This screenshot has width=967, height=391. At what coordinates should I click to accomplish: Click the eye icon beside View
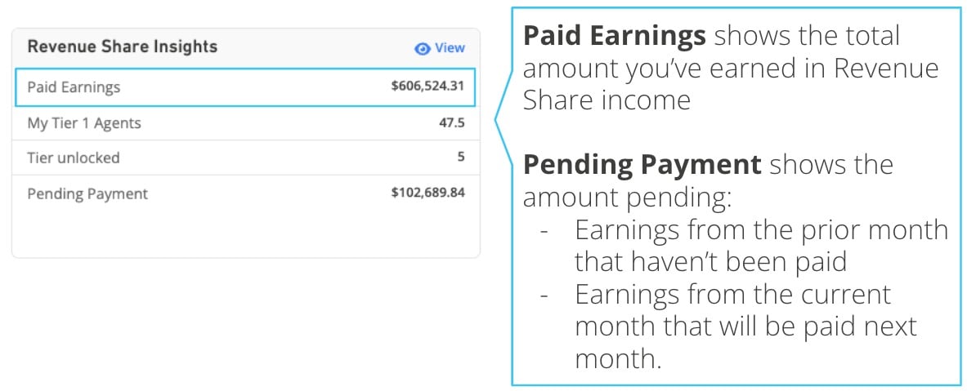click(422, 48)
